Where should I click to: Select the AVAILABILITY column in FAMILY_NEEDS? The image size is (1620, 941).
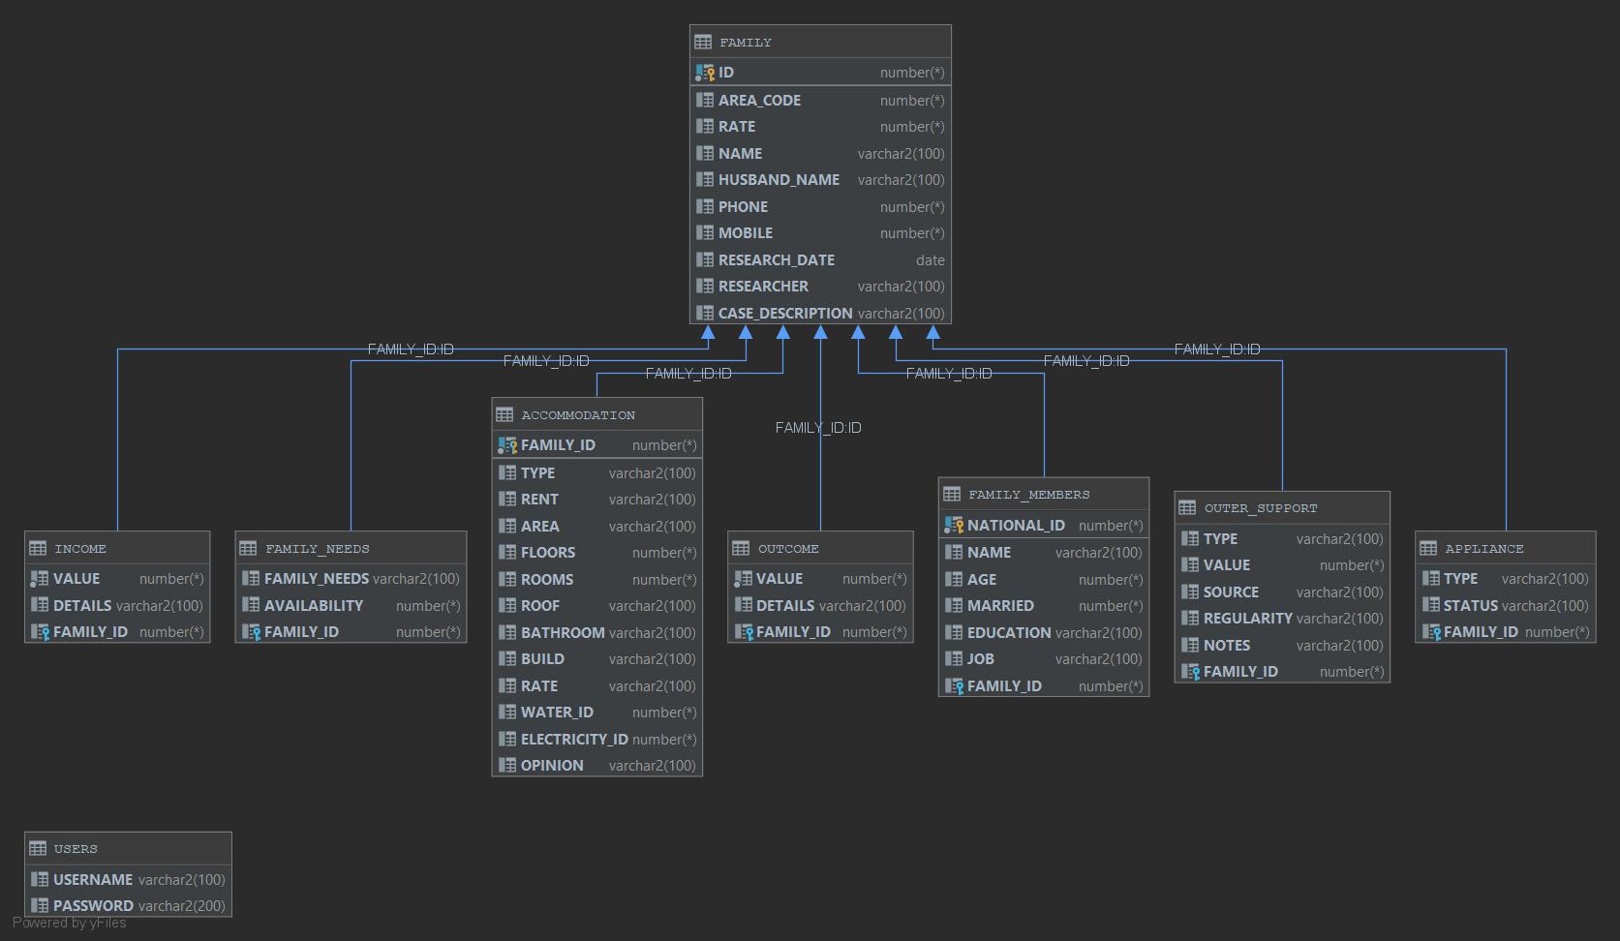[x=351, y=605]
